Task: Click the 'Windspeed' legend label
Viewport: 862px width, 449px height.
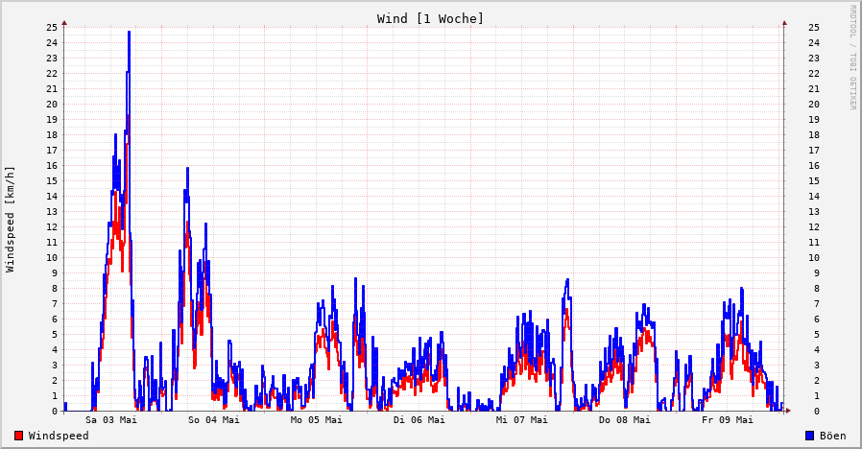Action: (59, 436)
